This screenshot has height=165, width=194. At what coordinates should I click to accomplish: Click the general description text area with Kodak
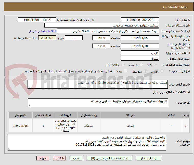(97, 84)
